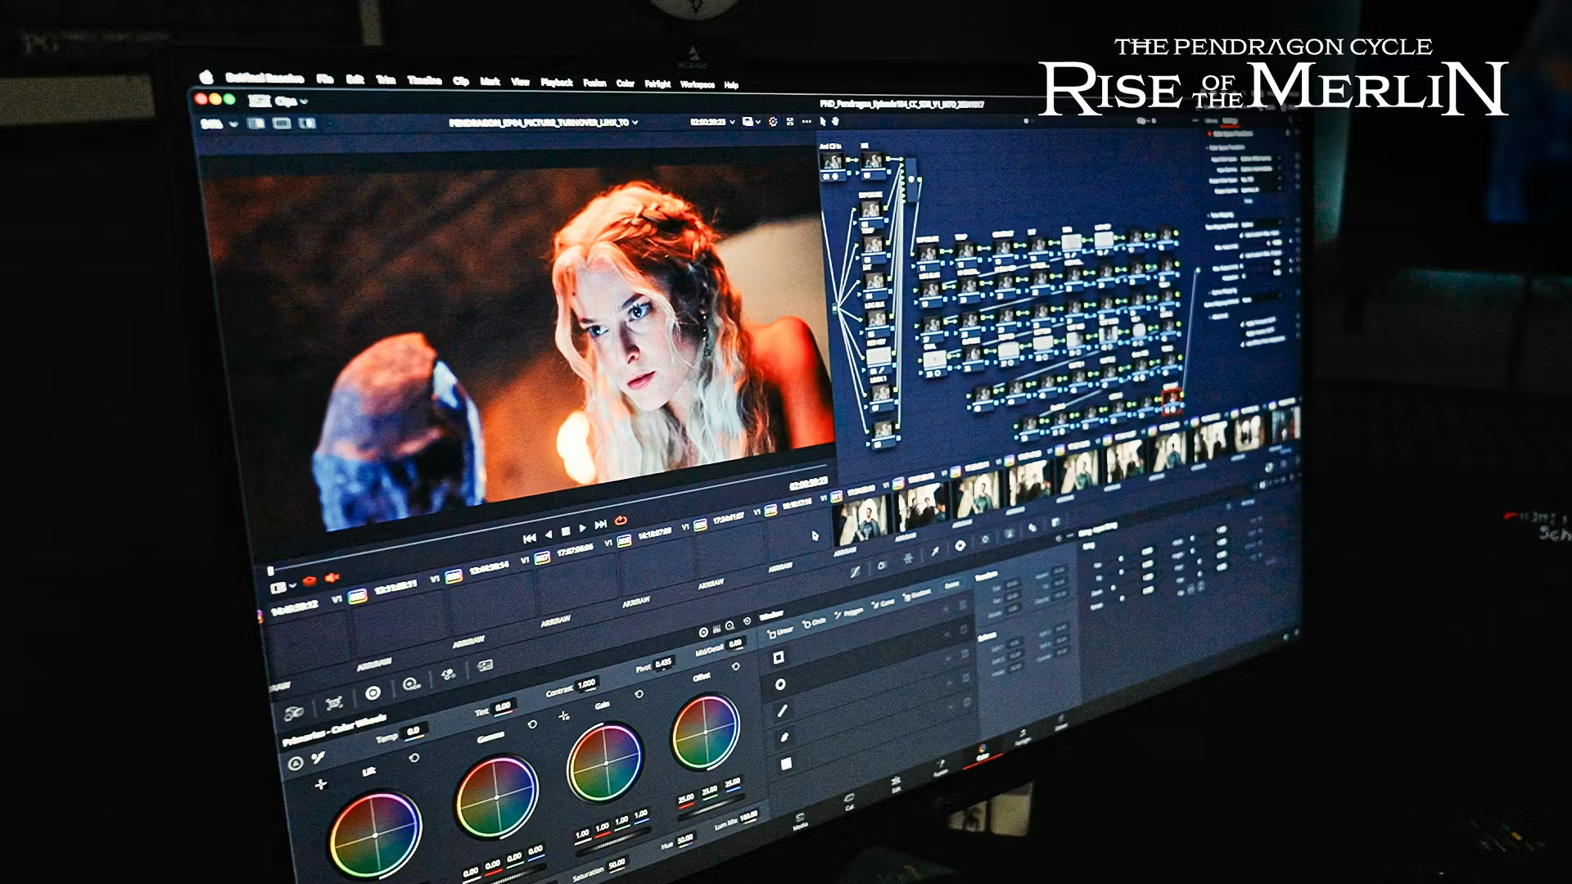Open the PENDRAGON timeline name dropdown

(x=635, y=123)
